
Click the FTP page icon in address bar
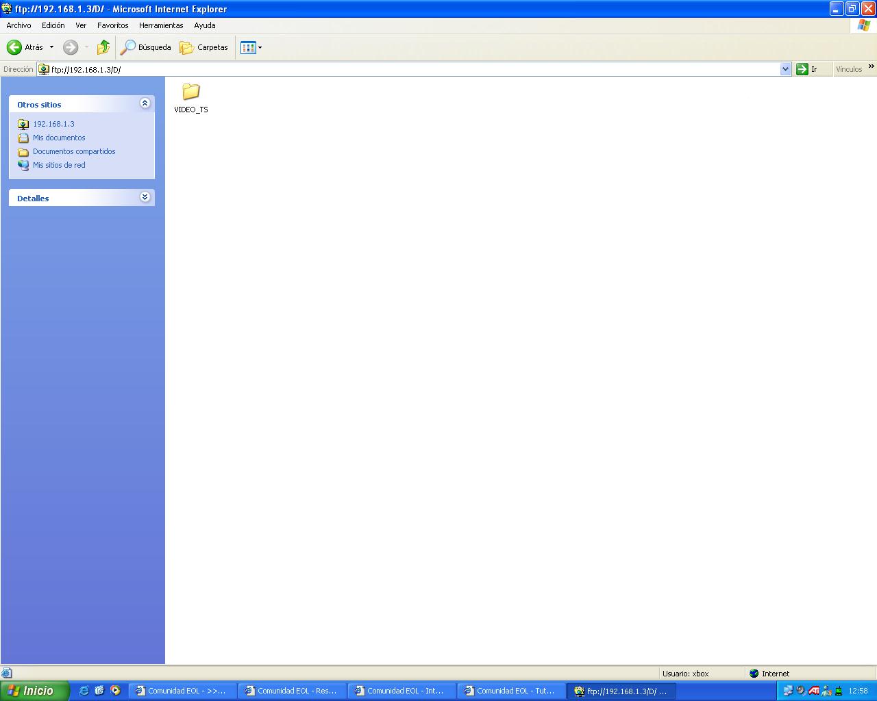click(44, 69)
